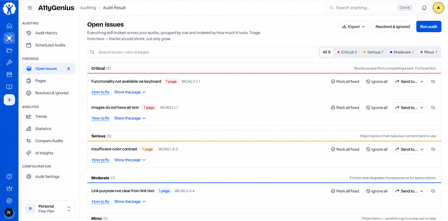Open the help question mark icon
Image resolution: width=448 pixels, height=221 pixels.
(x=9, y=176)
